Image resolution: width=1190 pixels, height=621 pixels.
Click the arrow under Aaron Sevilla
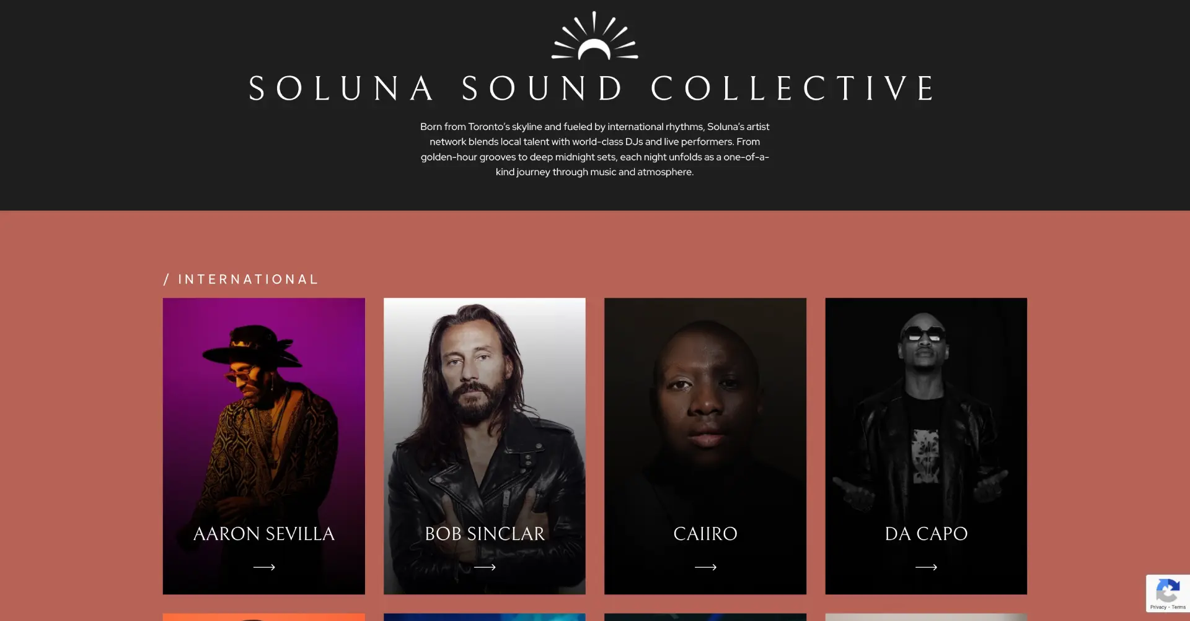[x=264, y=567]
